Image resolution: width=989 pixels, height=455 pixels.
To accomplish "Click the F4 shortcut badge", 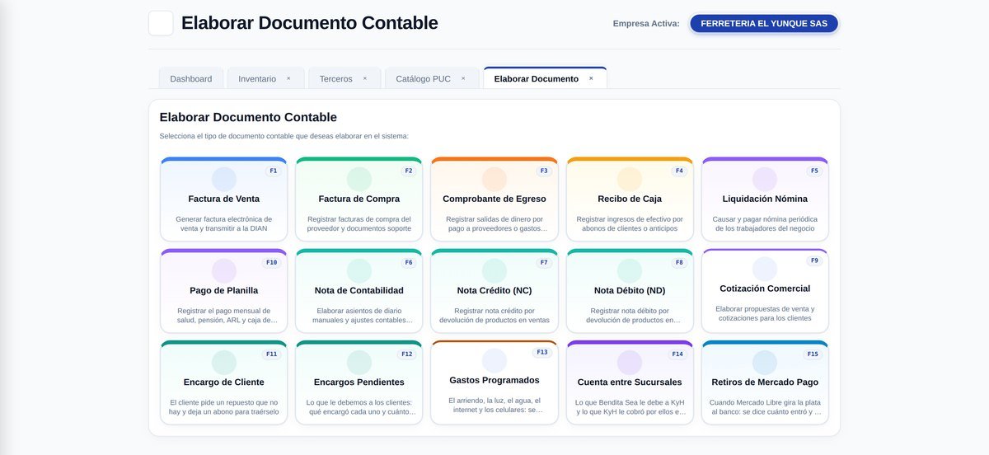I will 679,171.
